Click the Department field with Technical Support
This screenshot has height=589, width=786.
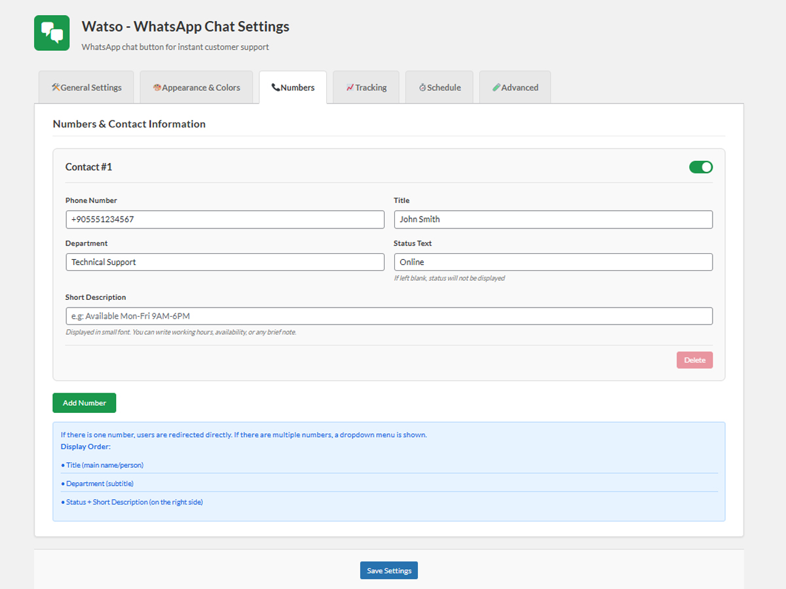[x=225, y=262]
